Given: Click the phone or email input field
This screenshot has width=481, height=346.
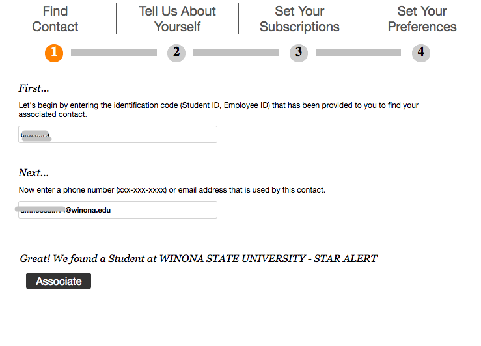Looking at the screenshot, I should pyautogui.click(x=156, y=210).
